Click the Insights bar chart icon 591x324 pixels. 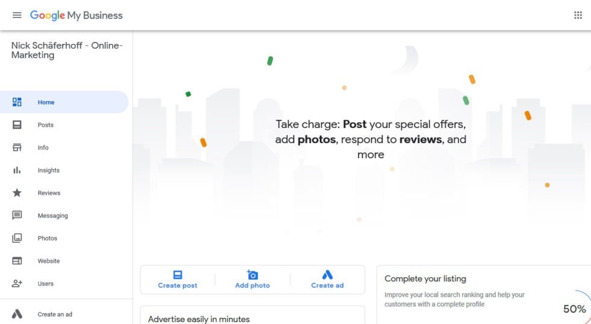(17, 171)
